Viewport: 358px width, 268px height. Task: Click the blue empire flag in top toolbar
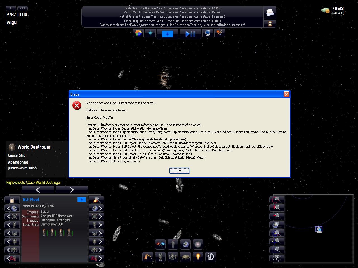pyautogui.click(x=168, y=34)
